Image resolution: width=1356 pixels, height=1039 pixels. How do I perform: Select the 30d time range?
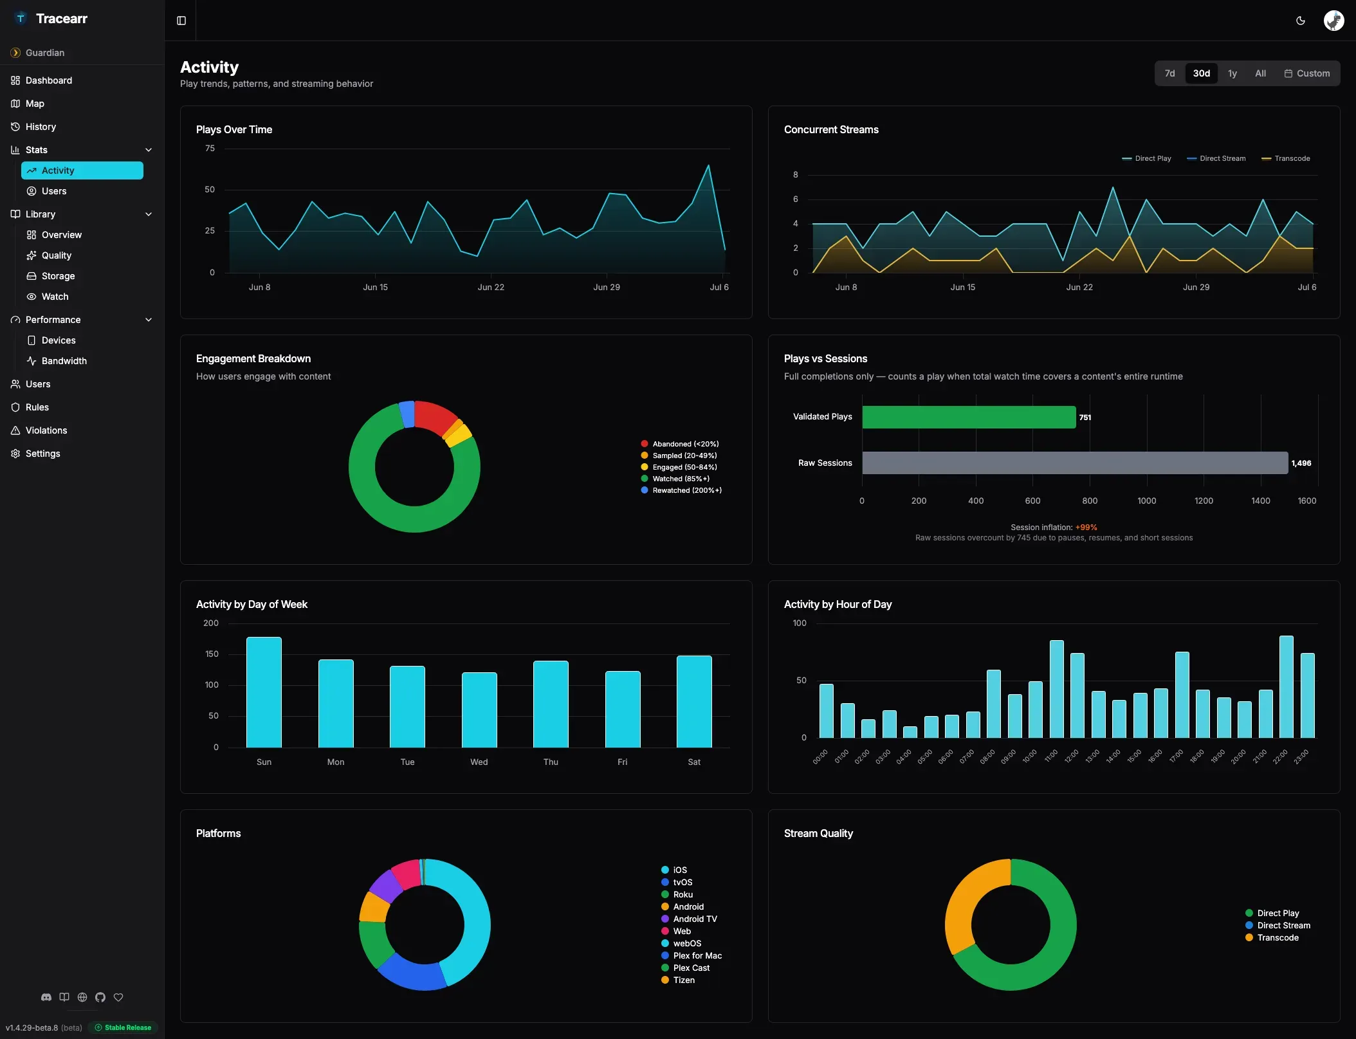[1201, 73]
